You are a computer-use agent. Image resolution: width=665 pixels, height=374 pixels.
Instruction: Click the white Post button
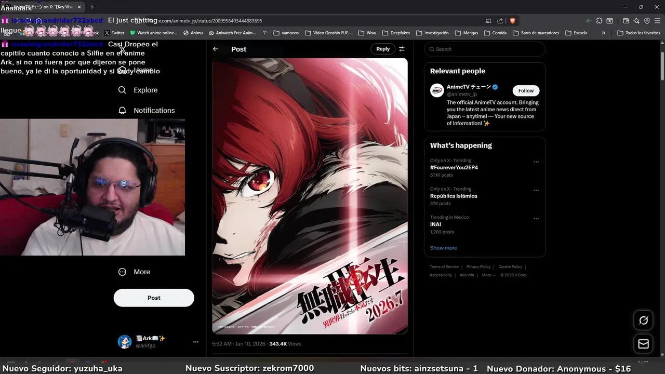coord(154,298)
